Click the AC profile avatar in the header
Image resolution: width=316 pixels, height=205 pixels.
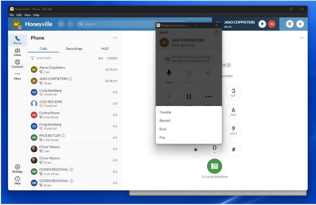pos(16,24)
